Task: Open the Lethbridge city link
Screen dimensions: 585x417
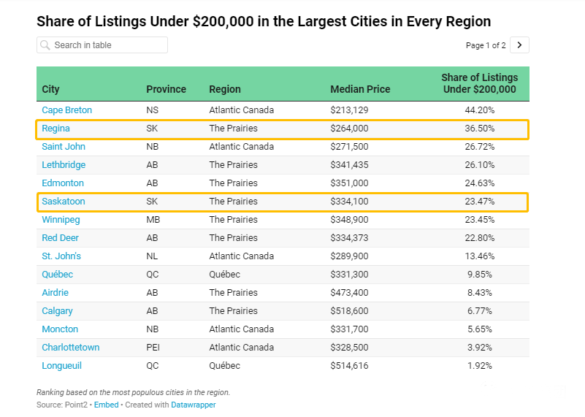Action: [x=64, y=165]
